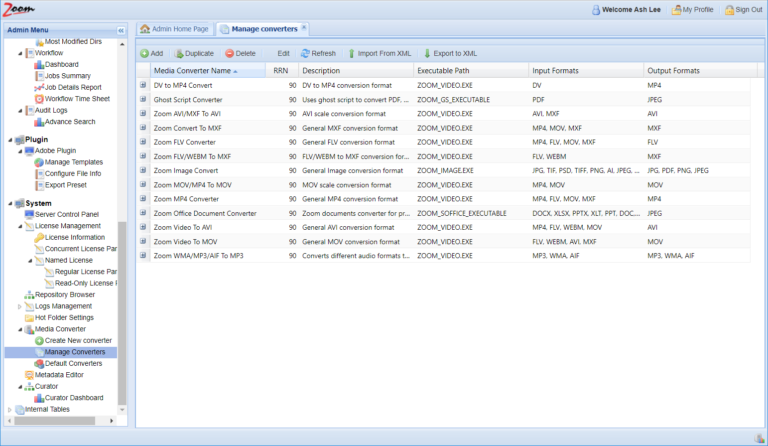768x446 pixels.
Task: Sort by Media Converter Name column
Action: (x=208, y=71)
